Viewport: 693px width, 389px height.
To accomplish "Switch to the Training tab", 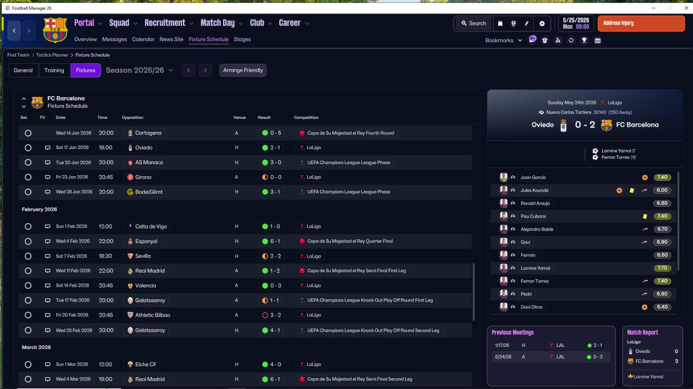I will click(54, 70).
